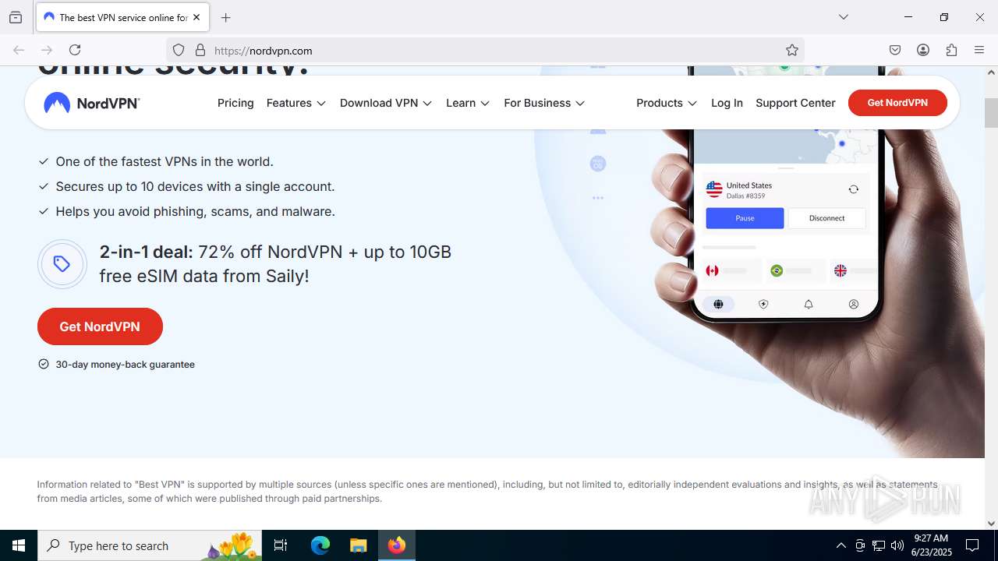Click the taskbar clock and date
Image resolution: width=998 pixels, height=561 pixels.
pos(931,545)
